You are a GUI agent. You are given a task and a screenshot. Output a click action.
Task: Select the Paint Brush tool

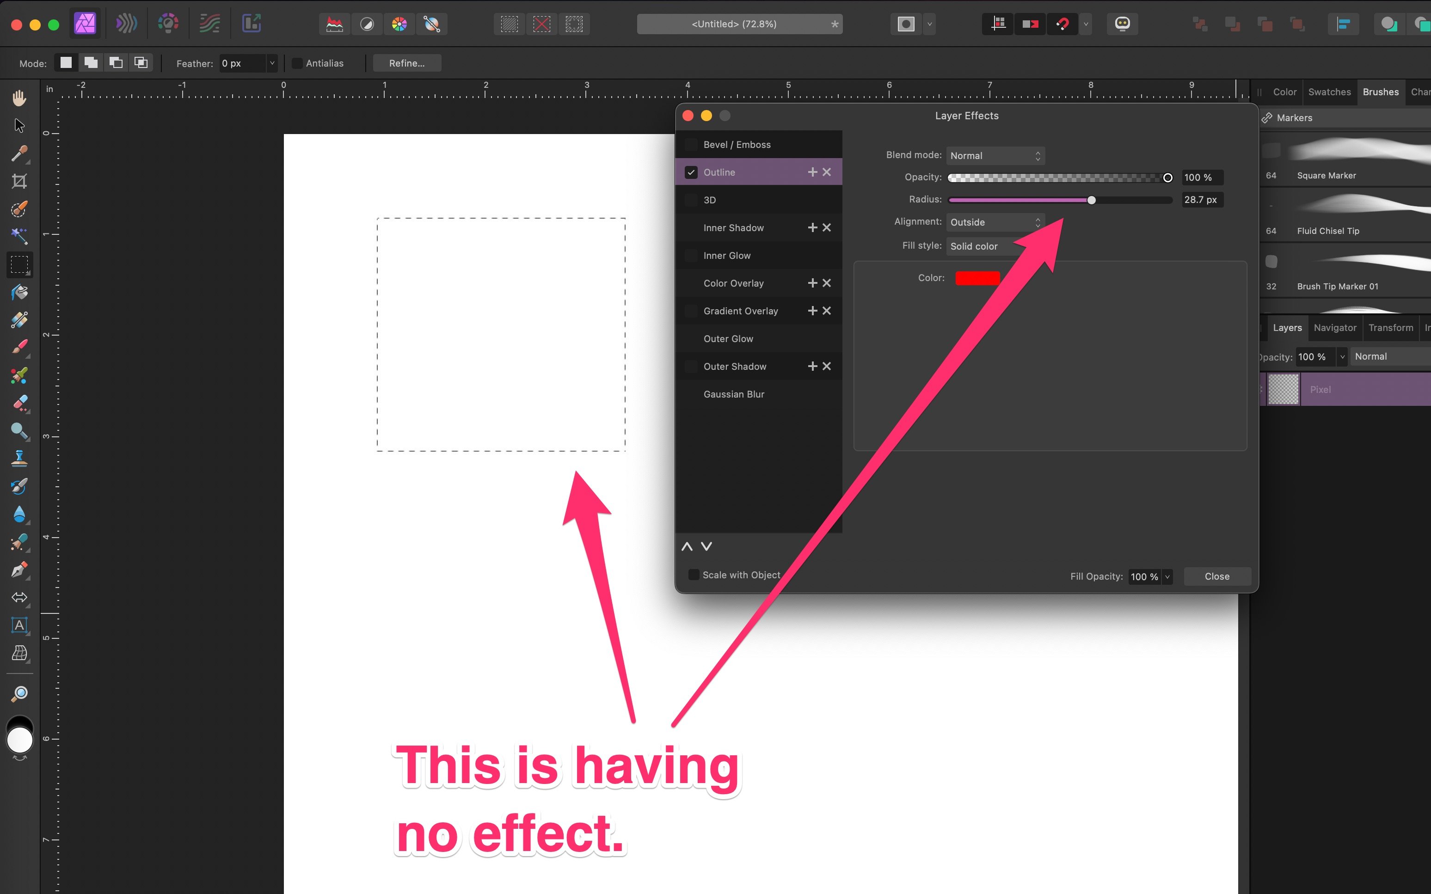[19, 347]
